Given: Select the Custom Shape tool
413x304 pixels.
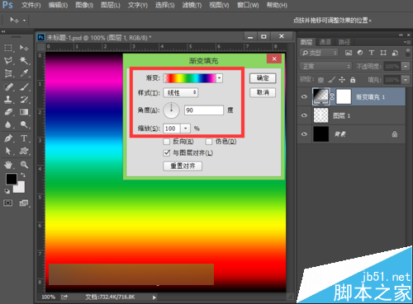Looking at the screenshot, I should (24, 151).
